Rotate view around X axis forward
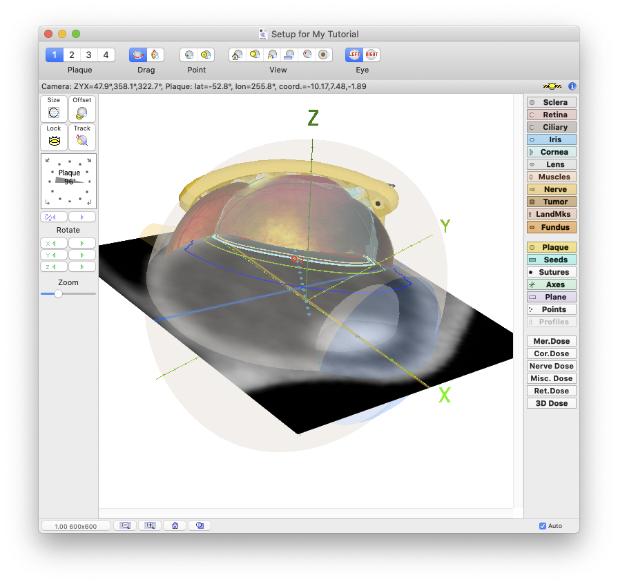This screenshot has height=584, width=618. [82, 244]
